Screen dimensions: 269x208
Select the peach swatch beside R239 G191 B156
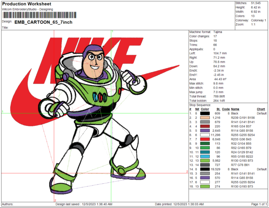click(x=205, y=117)
